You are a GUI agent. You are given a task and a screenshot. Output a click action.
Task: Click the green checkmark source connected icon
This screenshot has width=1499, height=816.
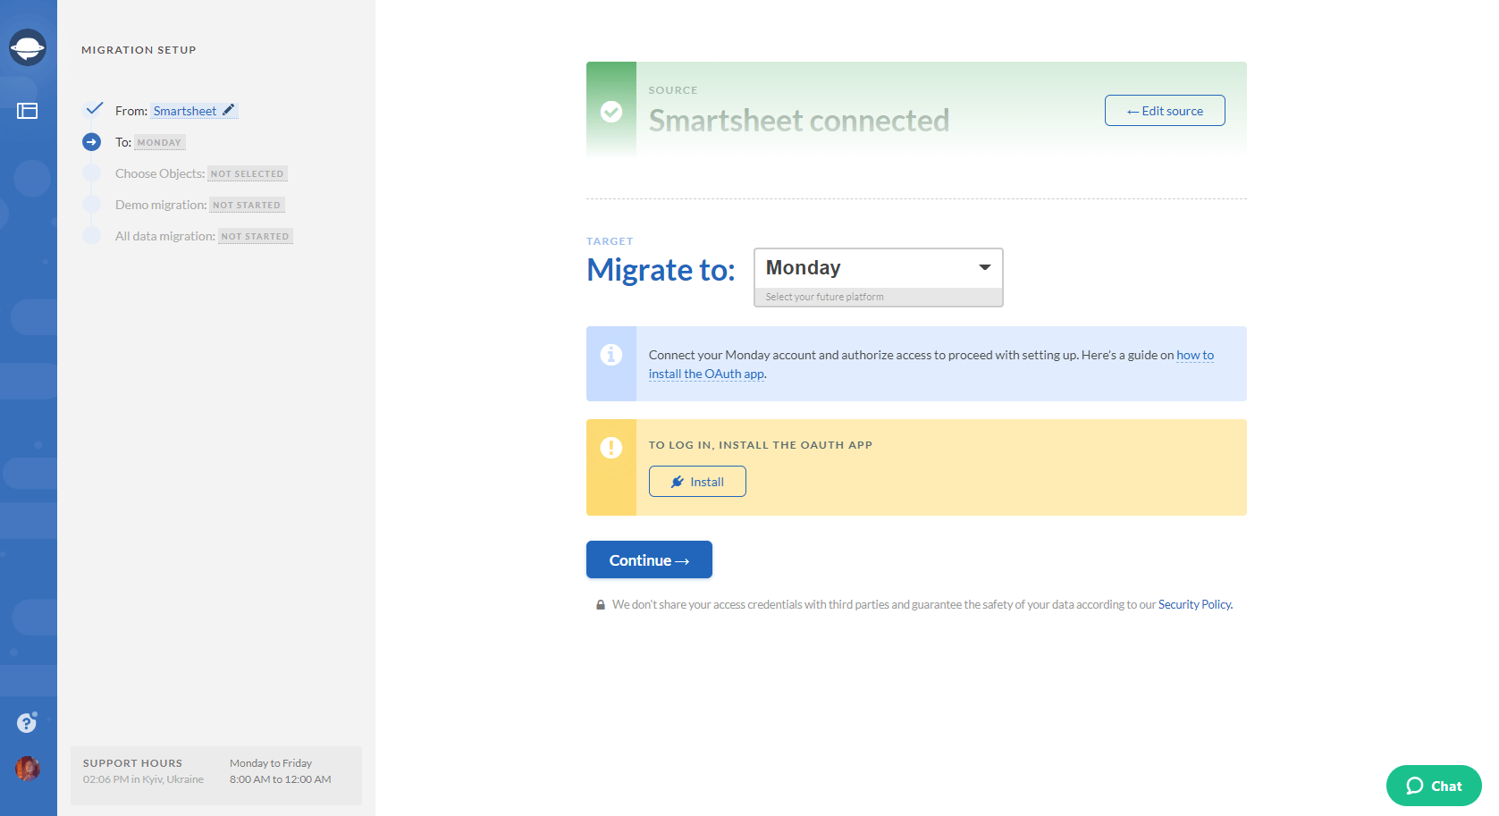[x=611, y=112]
